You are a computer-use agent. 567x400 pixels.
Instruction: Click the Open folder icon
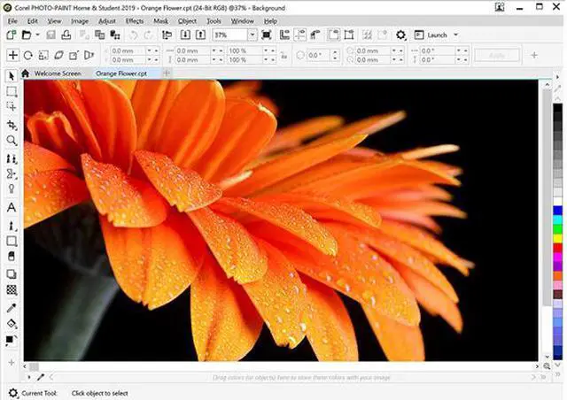pyautogui.click(x=27, y=35)
